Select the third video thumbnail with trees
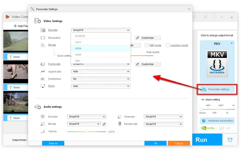This screenshot has width=241, height=151. pyautogui.click(x=16, y=102)
